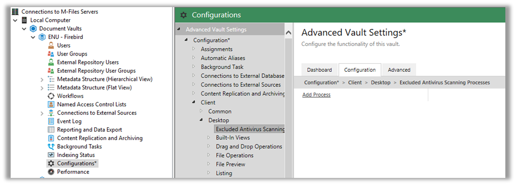516x185 pixels.
Task: Collapse the Desktop node under Client
Action: point(201,120)
